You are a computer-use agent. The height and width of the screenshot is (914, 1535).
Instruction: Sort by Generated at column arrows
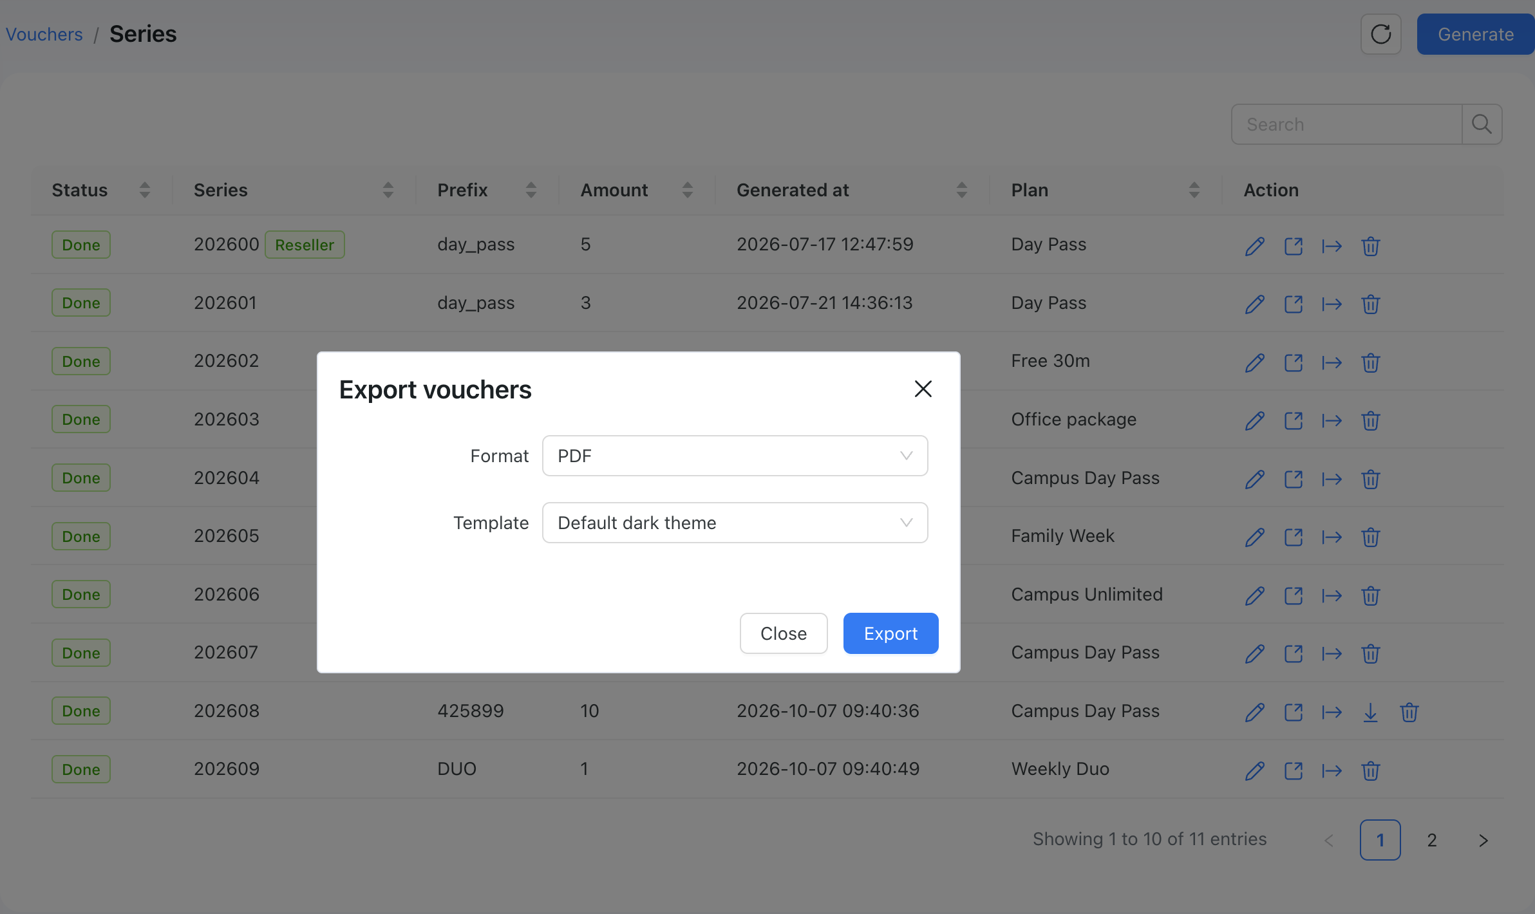[962, 190]
